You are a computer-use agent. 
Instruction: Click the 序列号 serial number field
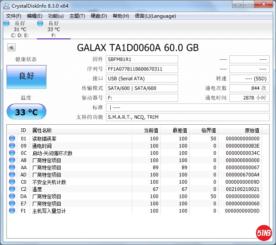[142, 69]
